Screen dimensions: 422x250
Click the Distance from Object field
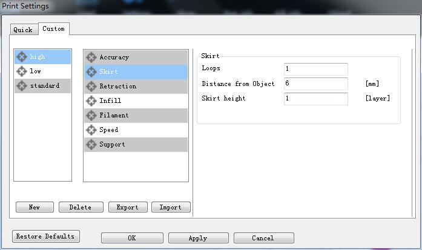tap(315, 84)
